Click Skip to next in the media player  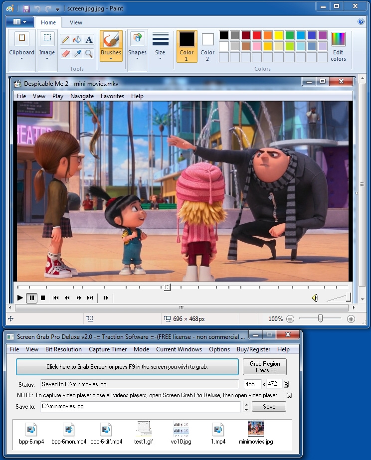pyautogui.click(x=90, y=298)
